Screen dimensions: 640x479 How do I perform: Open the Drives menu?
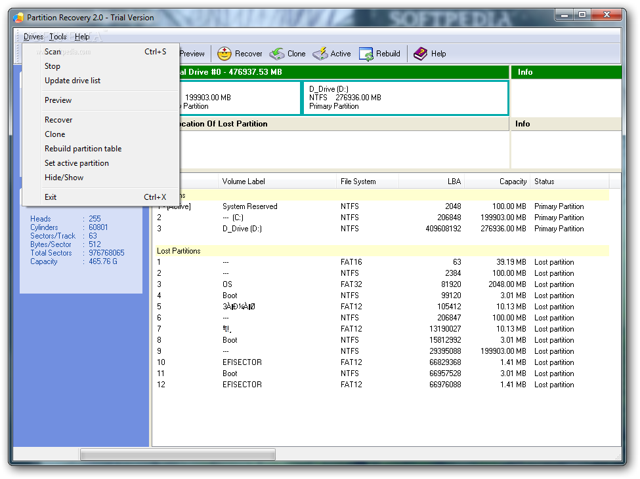click(x=33, y=37)
